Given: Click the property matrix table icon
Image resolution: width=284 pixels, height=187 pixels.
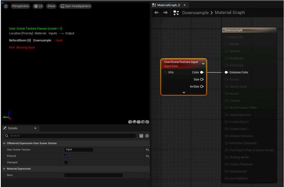Looking at the screenshot, I should 141,136.
